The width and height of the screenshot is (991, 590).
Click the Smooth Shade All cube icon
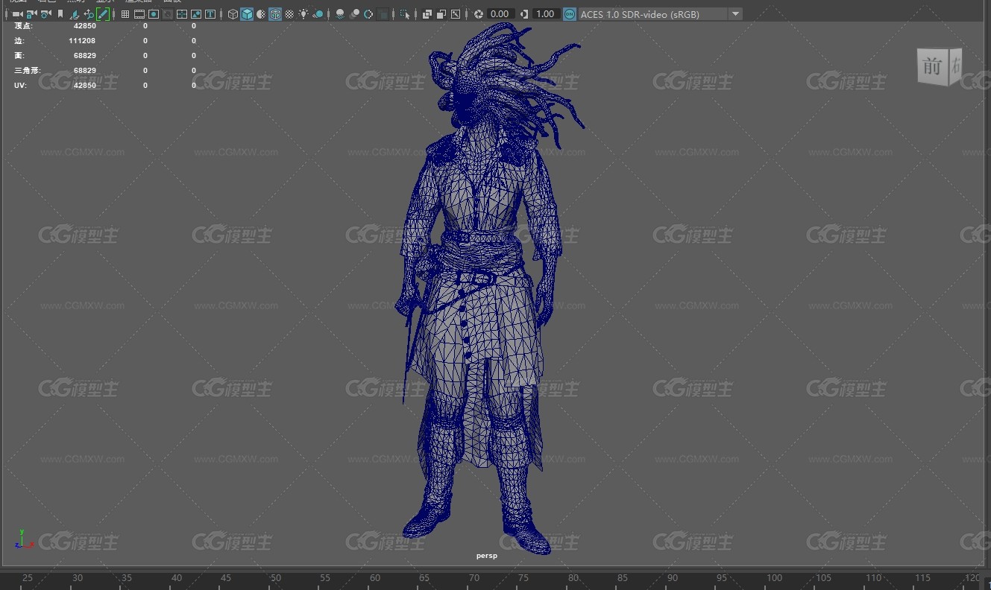tap(247, 14)
